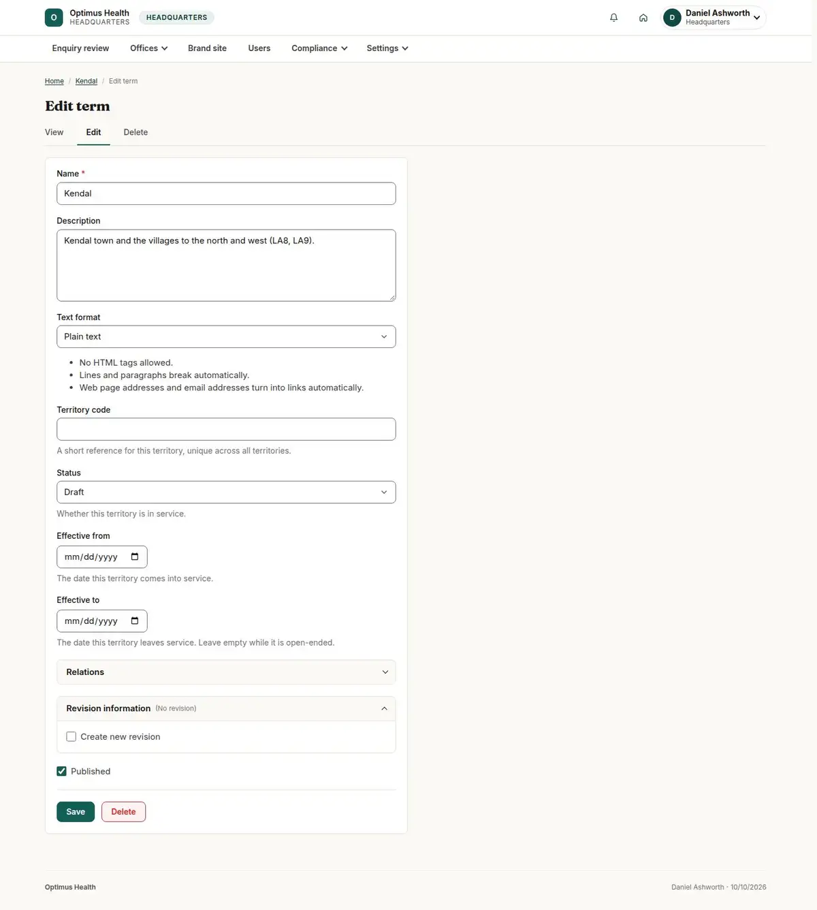Open the Text format dropdown
817x910 pixels.
click(x=226, y=336)
